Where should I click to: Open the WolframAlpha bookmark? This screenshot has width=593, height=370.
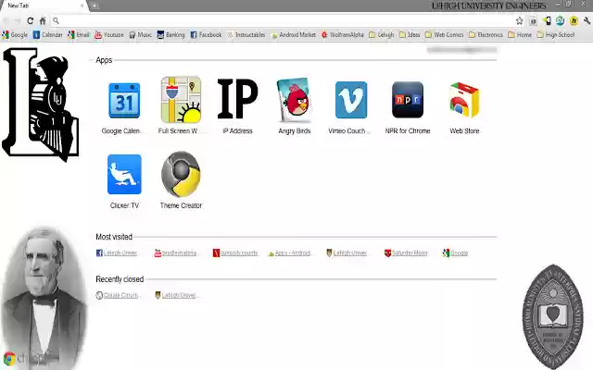click(342, 35)
